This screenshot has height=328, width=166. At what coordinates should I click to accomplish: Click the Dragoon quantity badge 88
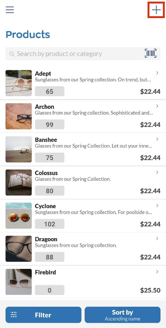(x=50, y=257)
